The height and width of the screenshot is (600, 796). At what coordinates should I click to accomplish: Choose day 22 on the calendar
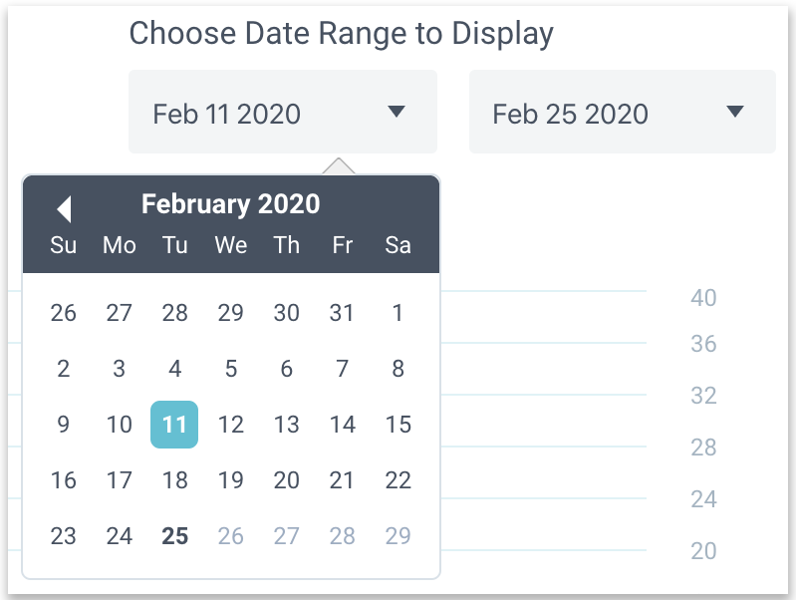398,480
